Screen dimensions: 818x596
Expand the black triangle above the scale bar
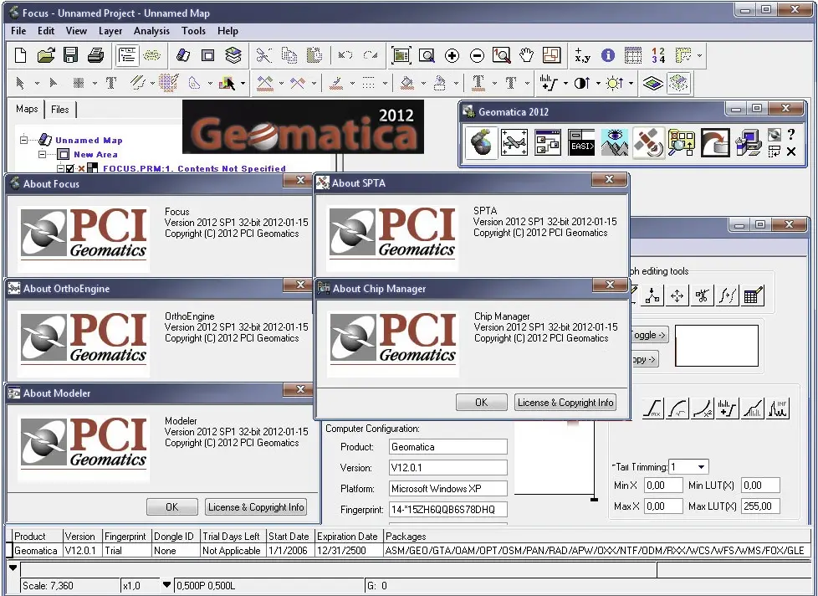click(x=13, y=568)
